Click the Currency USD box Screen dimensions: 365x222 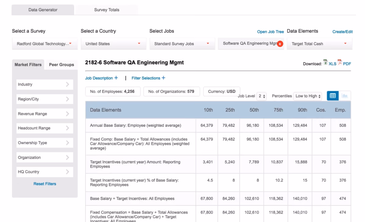221,91
